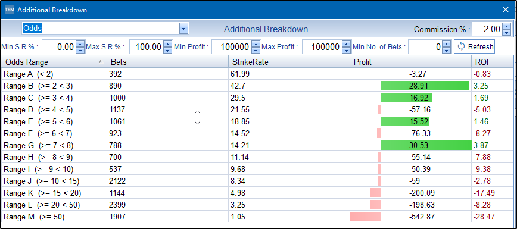Click ROI value -28.47
This screenshot has height=229, width=517.
coord(484,217)
